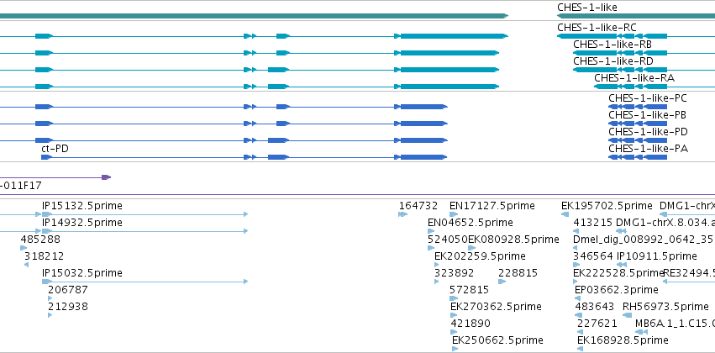This screenshot has height=353, width=715.
Task: Open the CHES-1-like-PD protein label
Action: 648,132
